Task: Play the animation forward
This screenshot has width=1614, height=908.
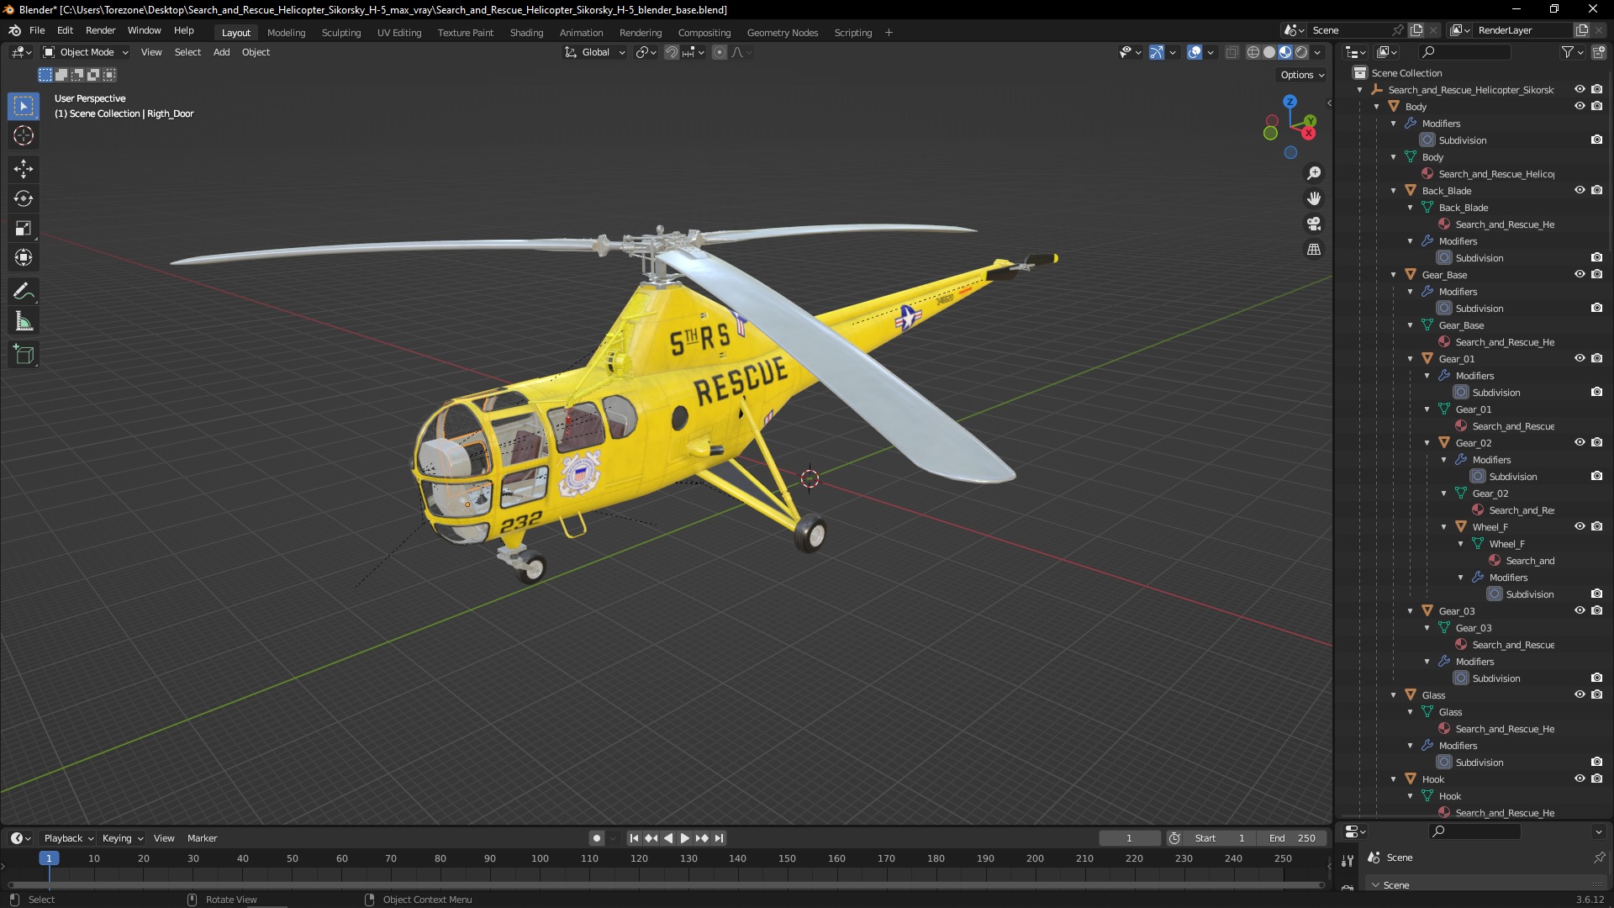Action: [x=684, y=838]
